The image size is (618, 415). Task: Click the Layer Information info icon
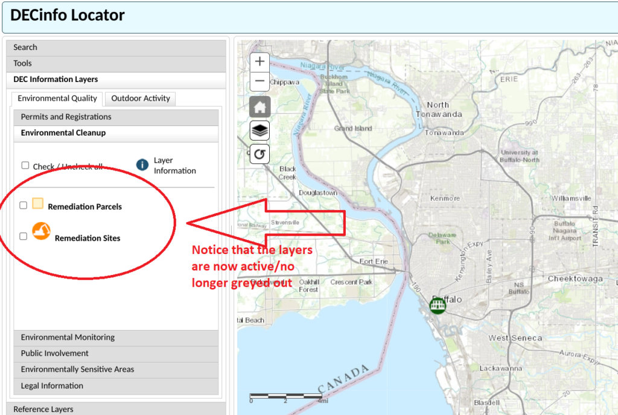(x=142, y=165)
